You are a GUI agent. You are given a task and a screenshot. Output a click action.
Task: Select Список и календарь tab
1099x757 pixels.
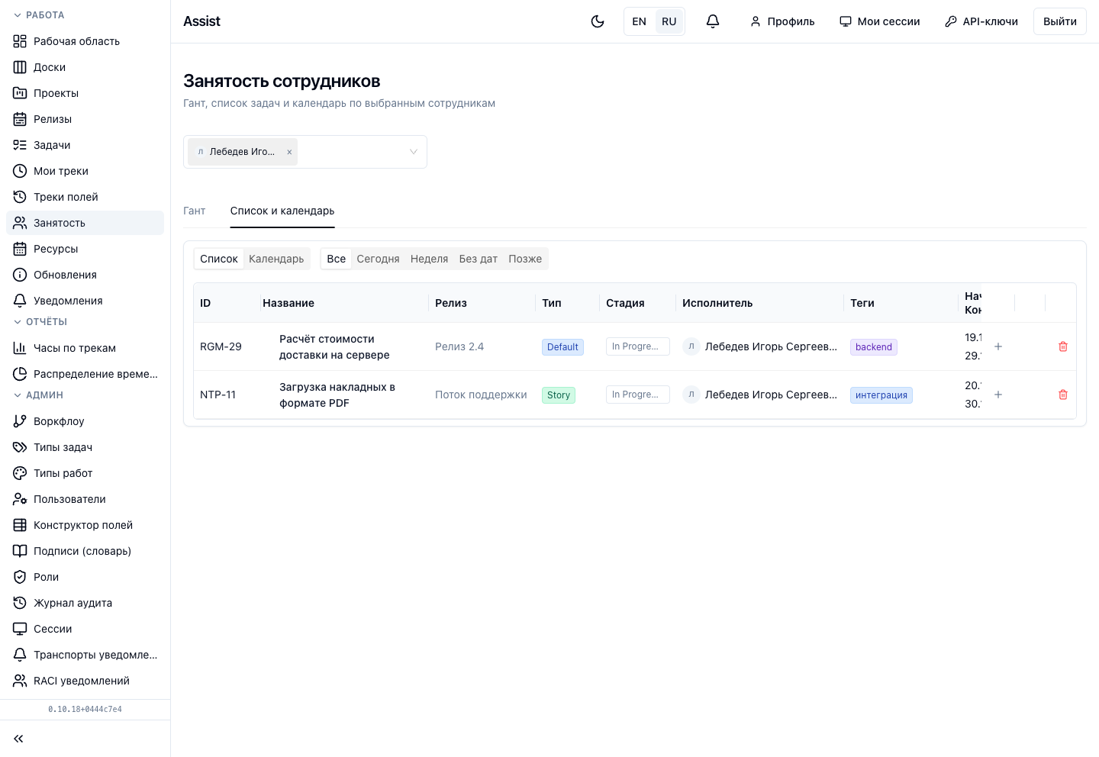click(282, 211)
